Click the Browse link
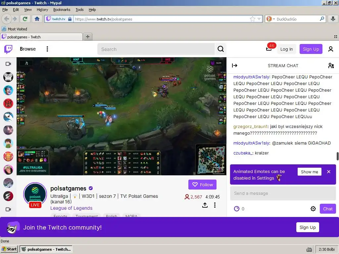Screen dimensions: 339x254 point(28,49)
